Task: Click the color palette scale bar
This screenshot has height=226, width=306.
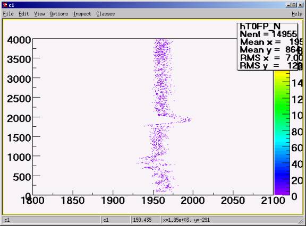Action: coord(282,133)
